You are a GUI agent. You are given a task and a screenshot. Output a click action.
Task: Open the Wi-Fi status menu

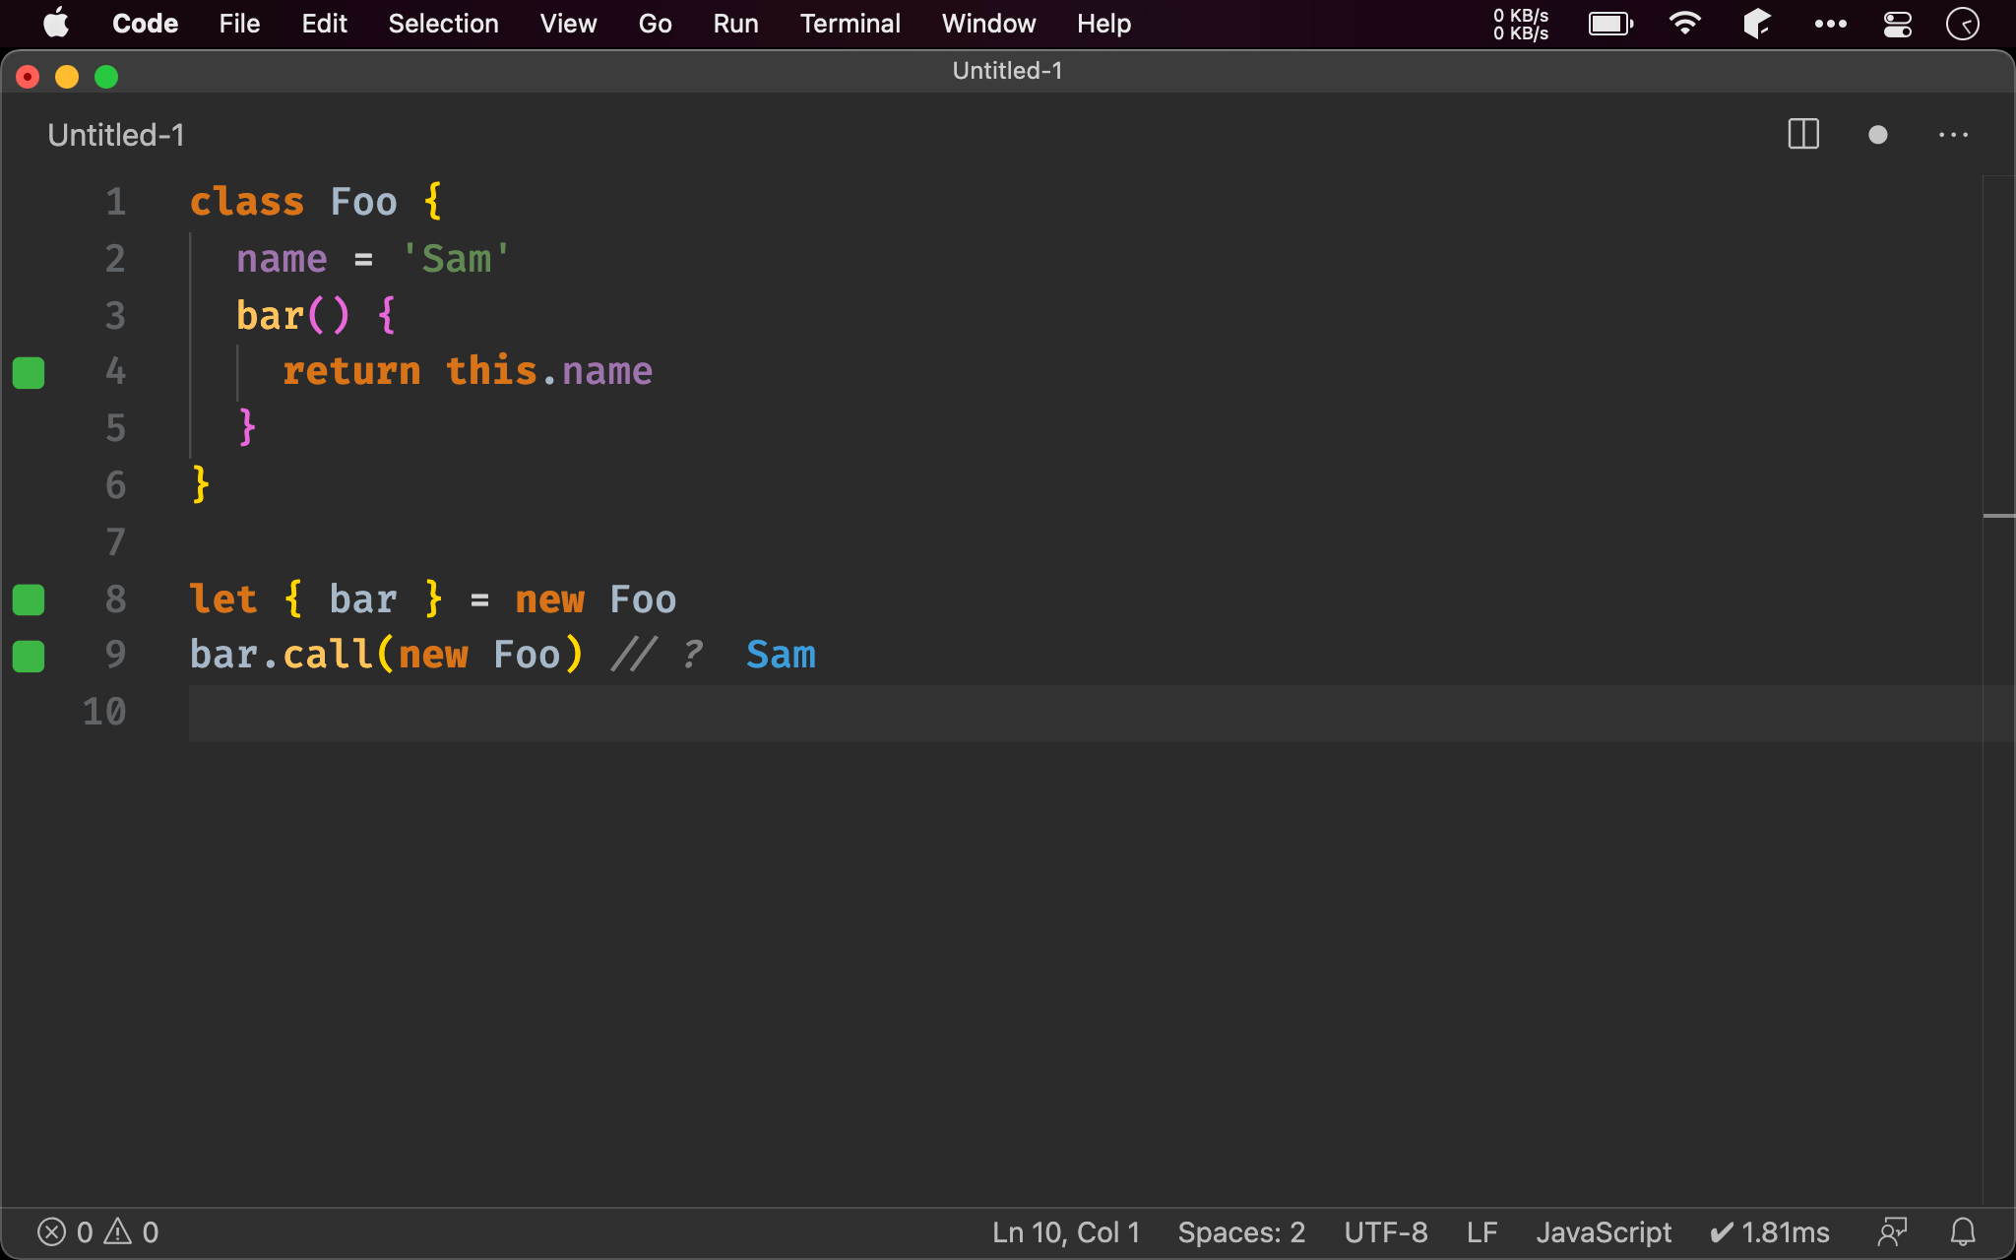pyautogui.click(x=1684, y=24)
